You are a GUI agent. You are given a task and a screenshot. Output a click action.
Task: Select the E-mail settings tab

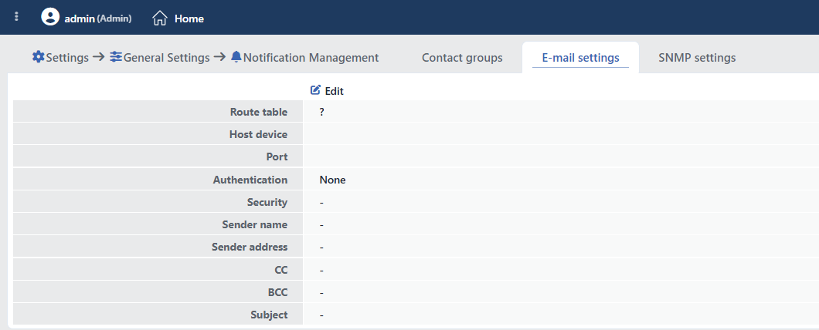coord(580,58)
